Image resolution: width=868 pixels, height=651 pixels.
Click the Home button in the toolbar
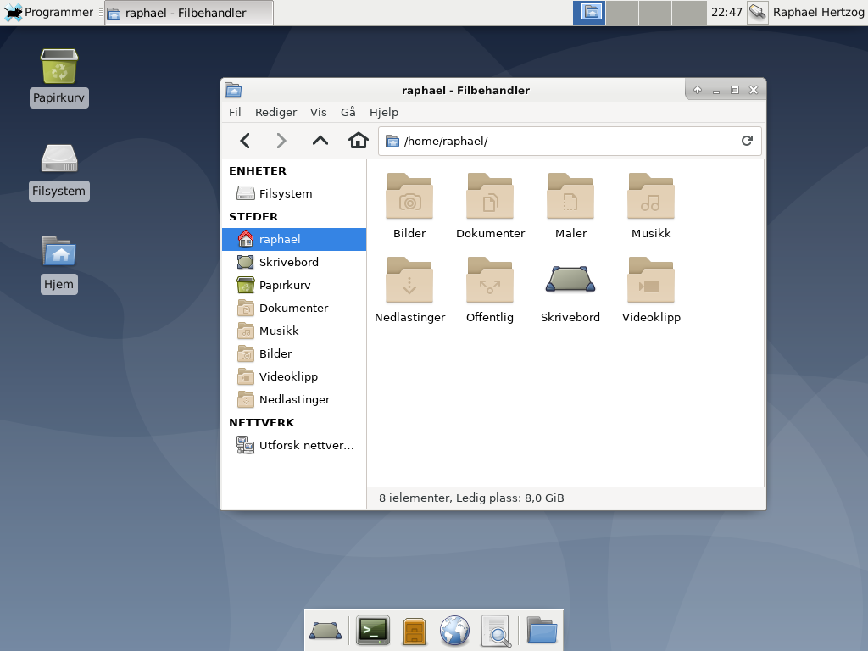(358, 141)
